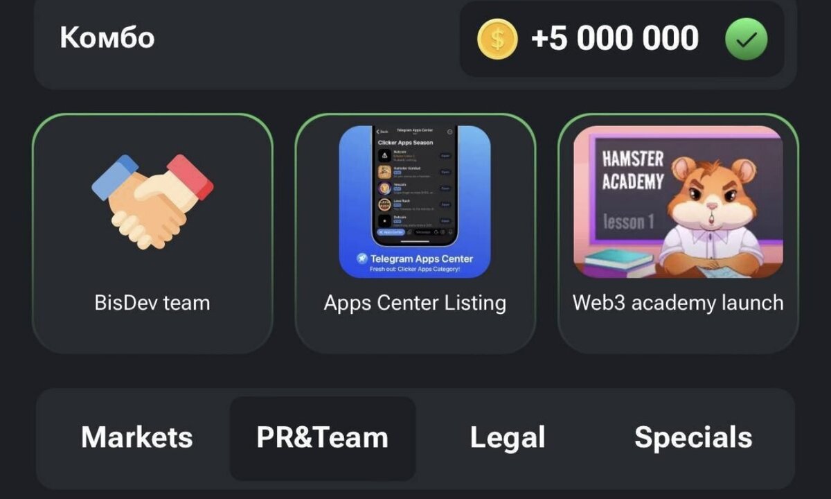Screen dimensions: 831x499
Task: Click the Комбо heading
Action: pos(107,37)
